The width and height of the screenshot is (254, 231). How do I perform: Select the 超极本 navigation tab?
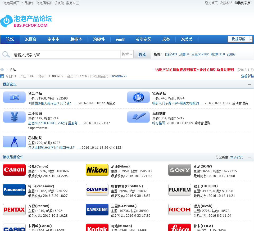76,39
